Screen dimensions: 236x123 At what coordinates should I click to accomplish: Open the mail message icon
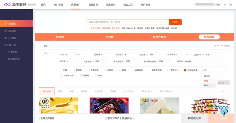[x=225, y=5]
